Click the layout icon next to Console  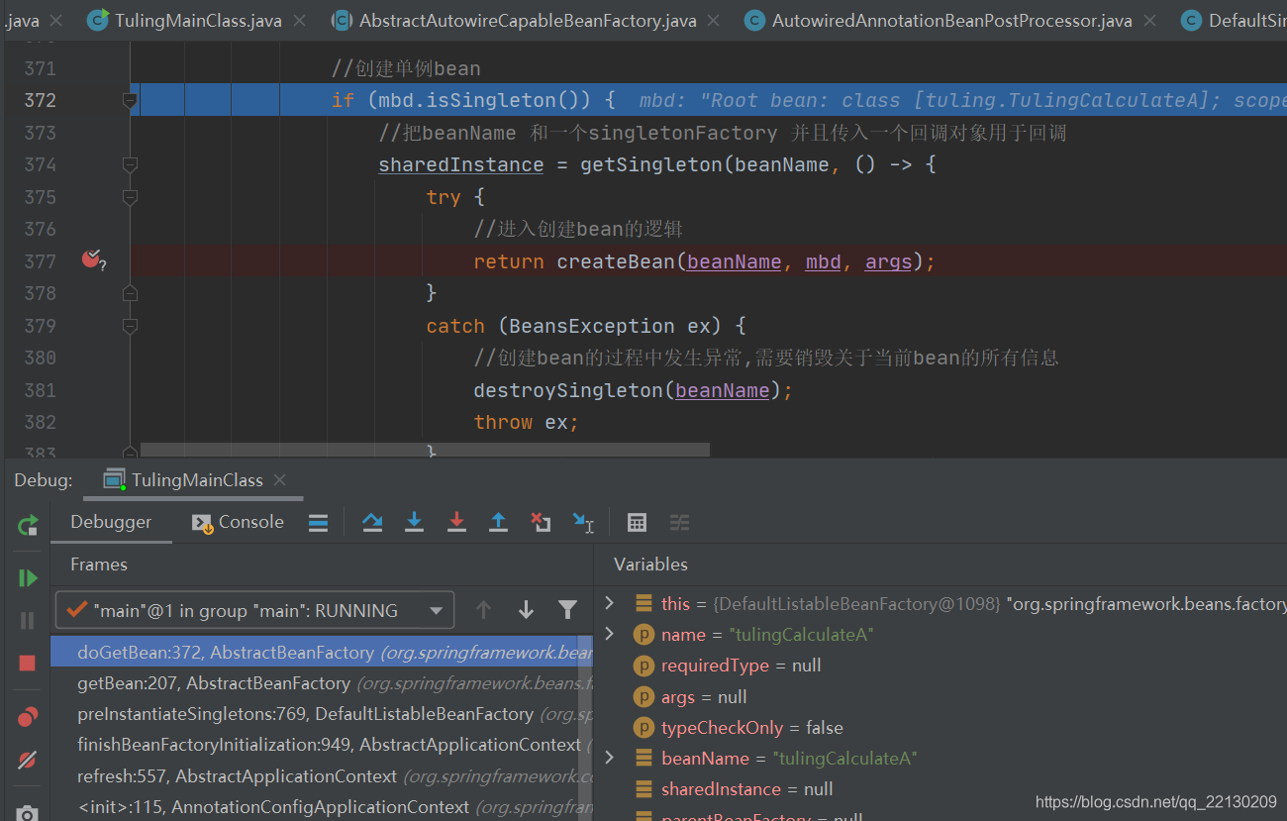[x=318, y=523]
